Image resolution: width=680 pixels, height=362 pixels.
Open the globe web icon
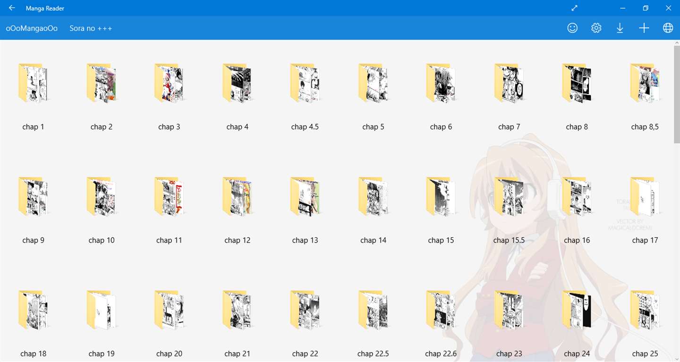tap(668, 28)
